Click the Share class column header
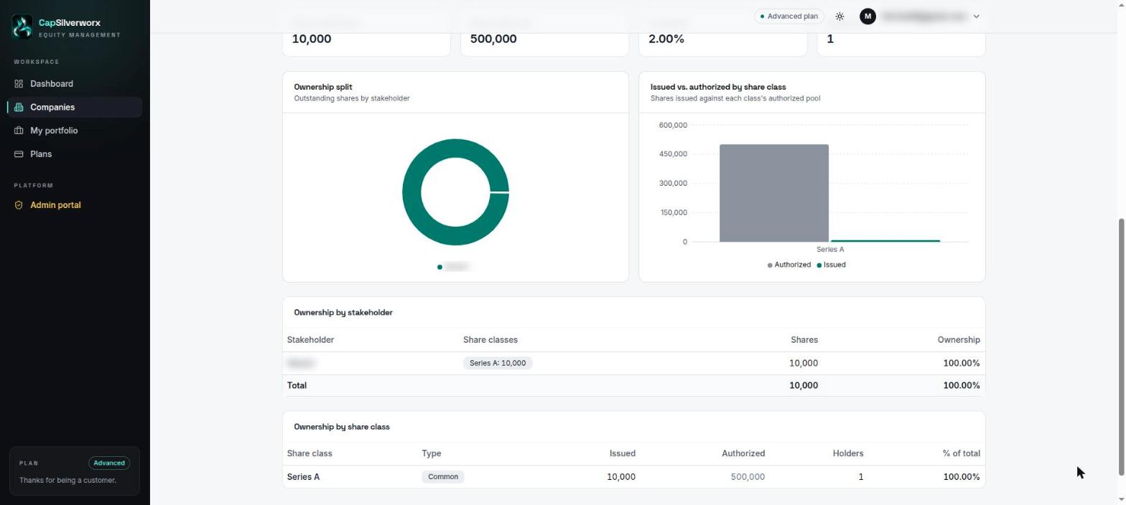This screenshot has width=1126, height=505. click(310, 453)
